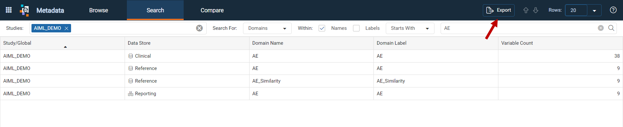
Task: Toggle the Names checkbox
Action: click(x=322, y=28)
